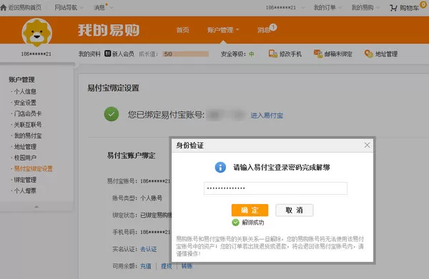Open the 我的订单 dropdown

click(x=340, y=8)
